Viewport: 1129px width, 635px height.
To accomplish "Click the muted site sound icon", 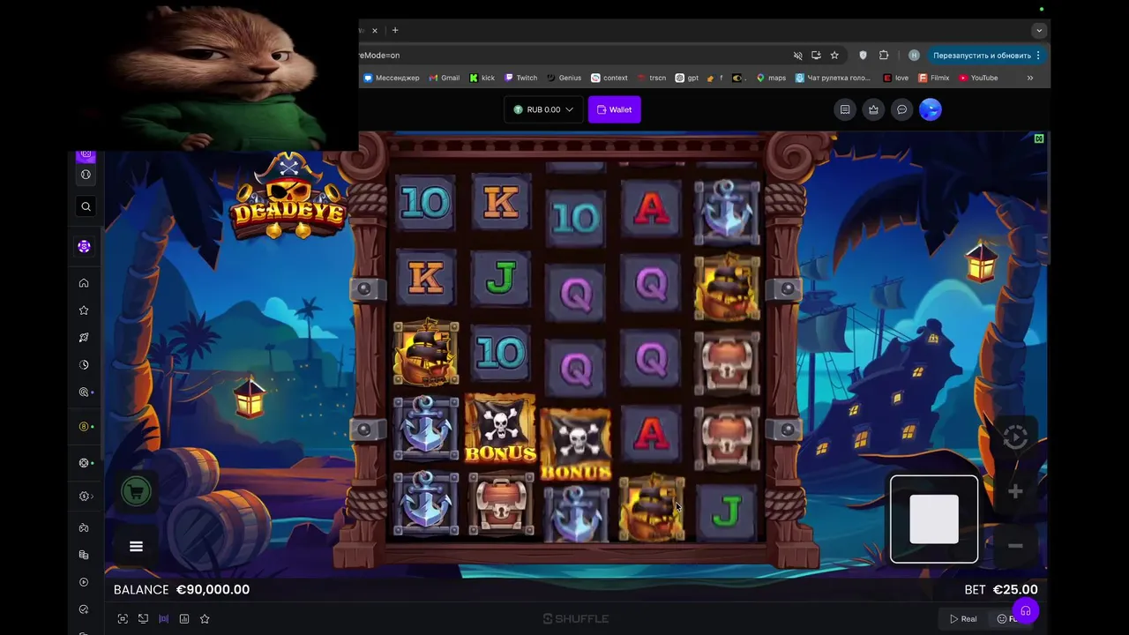I will click(797, 55).
